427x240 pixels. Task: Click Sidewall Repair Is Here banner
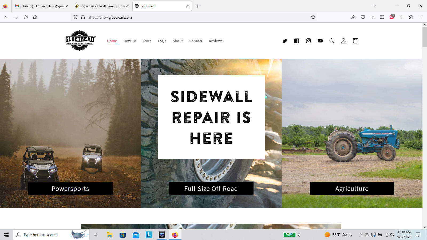[211, 117]
